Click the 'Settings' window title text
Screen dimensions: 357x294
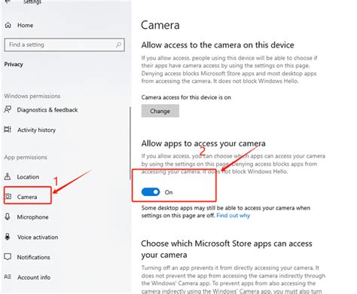coord(32,2)
